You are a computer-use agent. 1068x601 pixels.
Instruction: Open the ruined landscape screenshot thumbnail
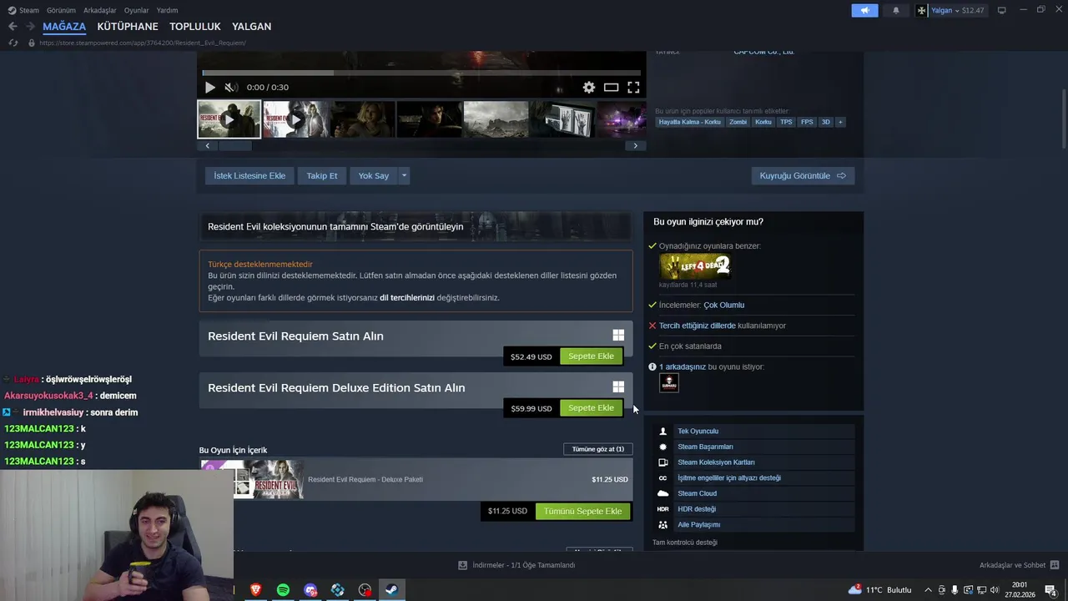click(496, 119)
